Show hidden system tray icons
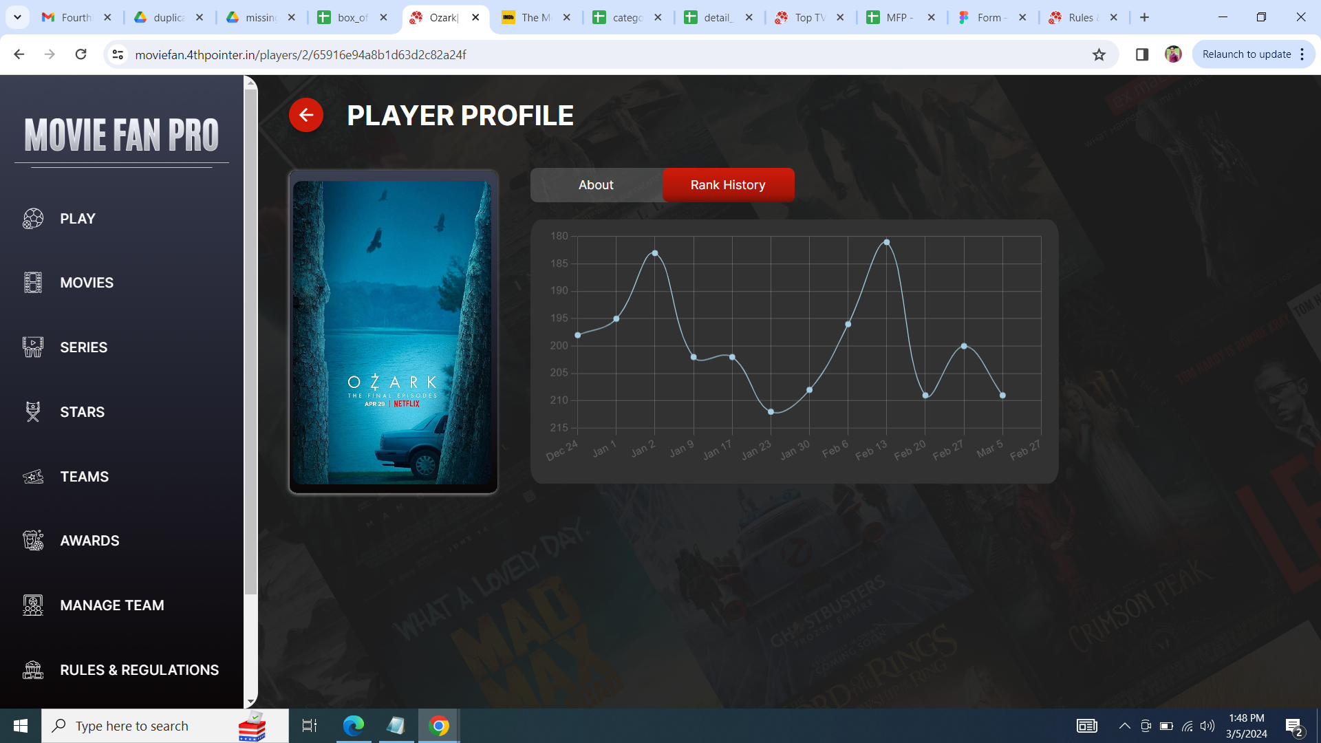This screenshot has width=1321, height=743. coord(1125,726)
